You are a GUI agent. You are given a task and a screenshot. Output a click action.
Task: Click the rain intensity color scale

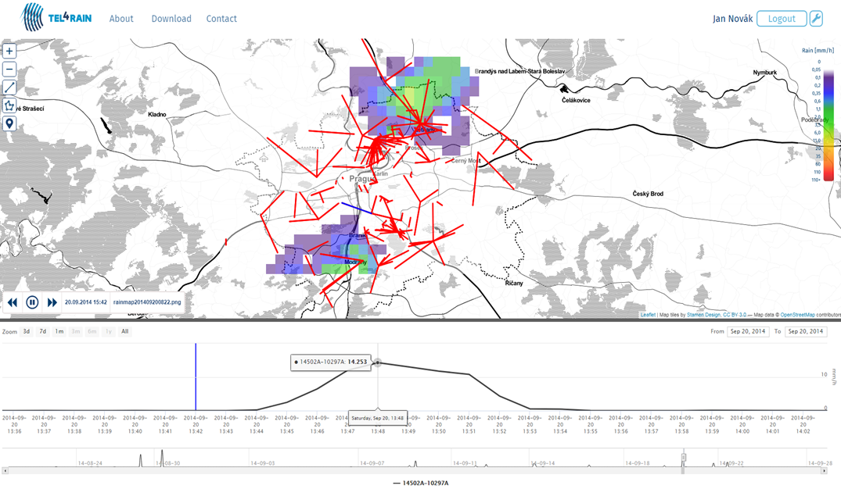point(828,126)
